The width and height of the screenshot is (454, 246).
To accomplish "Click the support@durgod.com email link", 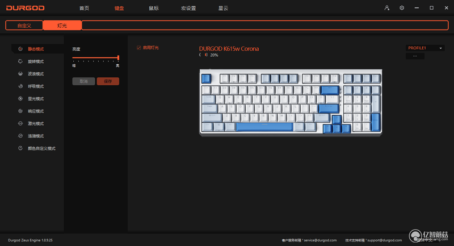I will 385,240.
